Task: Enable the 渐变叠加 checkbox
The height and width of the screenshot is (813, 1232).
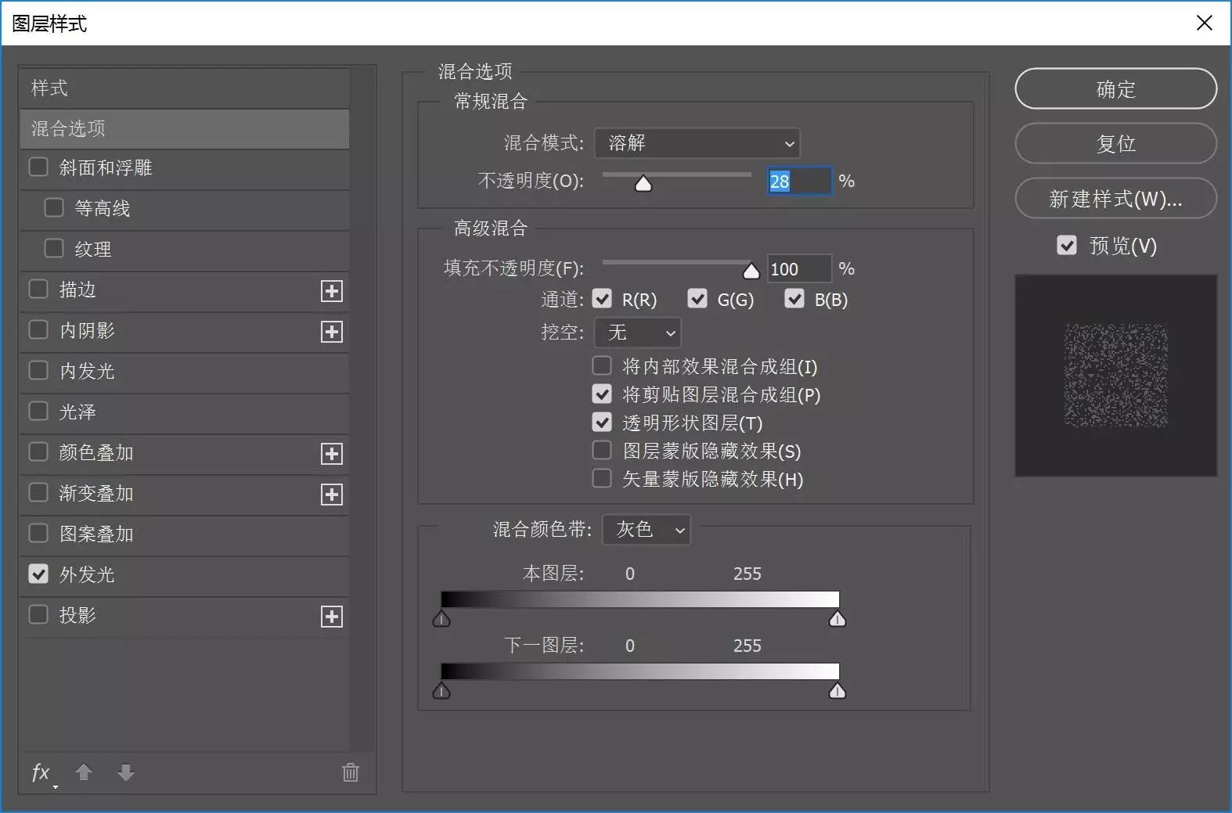Action: click(38, 492)
